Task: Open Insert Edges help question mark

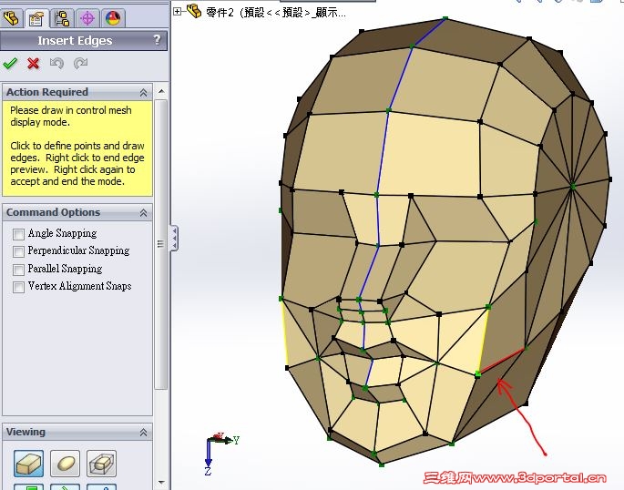Action: (158, 40)
